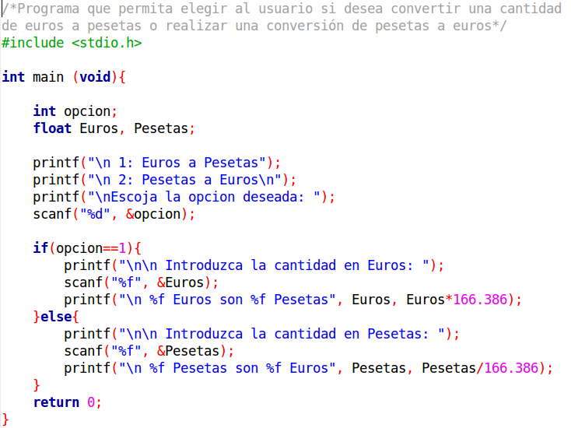This screenshot has height=428, width=571.
Task: Click the else keyword
Action: click(x=56, y=317)
